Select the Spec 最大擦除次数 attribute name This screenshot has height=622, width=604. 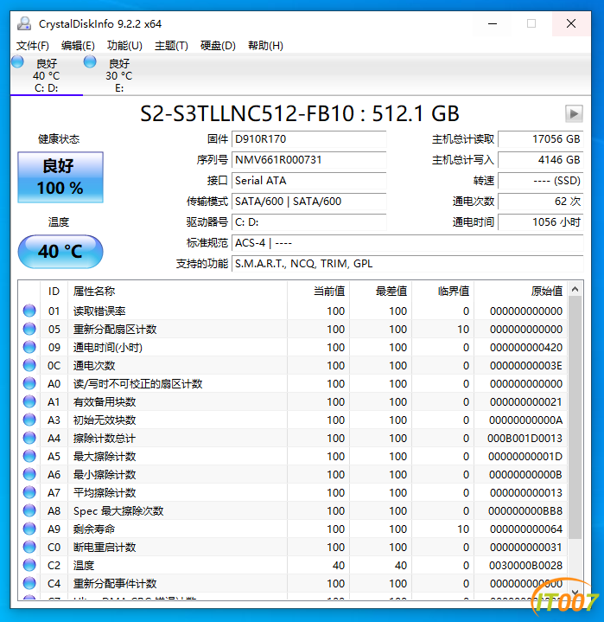[118, 511]
